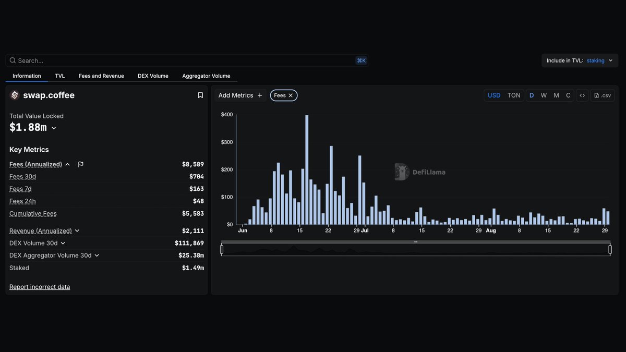Click the left handle of the range slider

(222, 250)
